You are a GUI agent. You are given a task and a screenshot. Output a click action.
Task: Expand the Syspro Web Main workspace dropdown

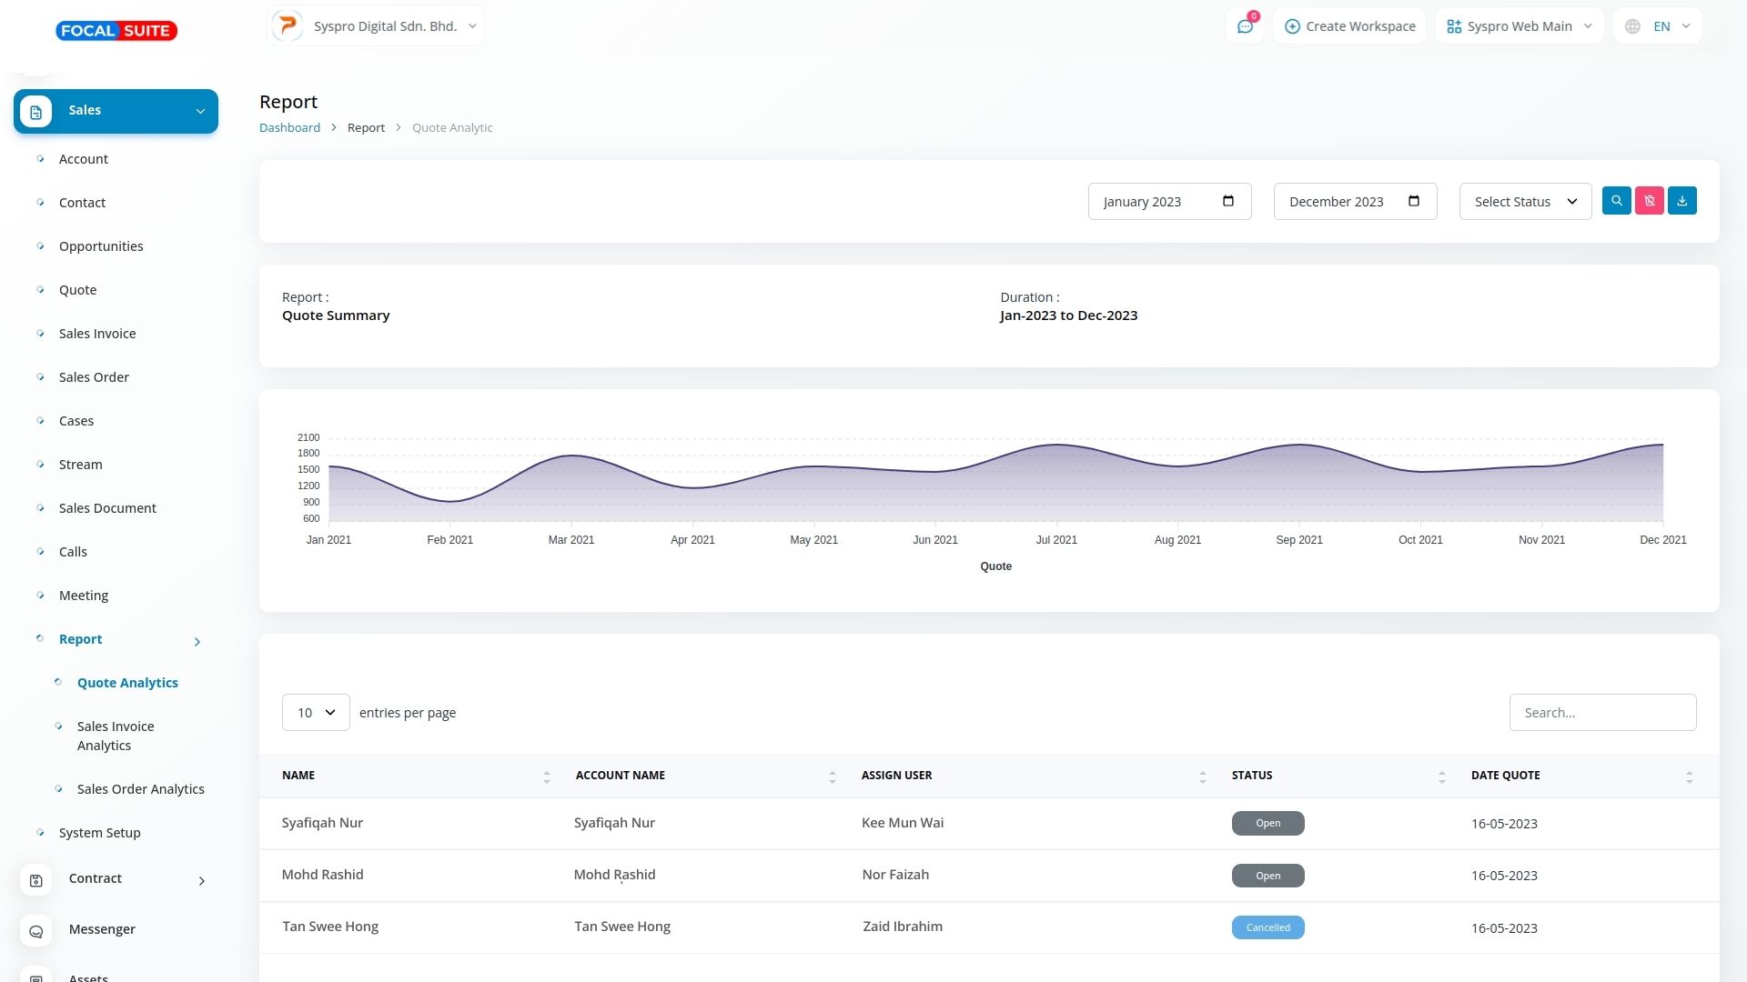(1519, 26)
